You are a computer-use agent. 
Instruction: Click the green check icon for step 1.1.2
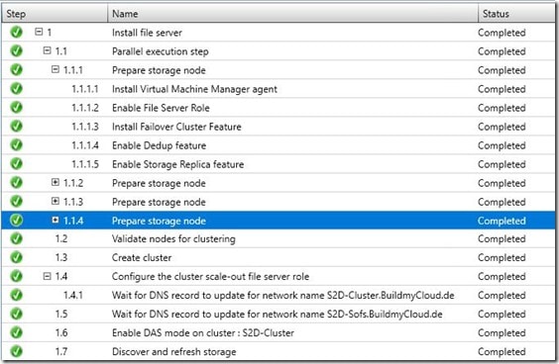[16, 183]
